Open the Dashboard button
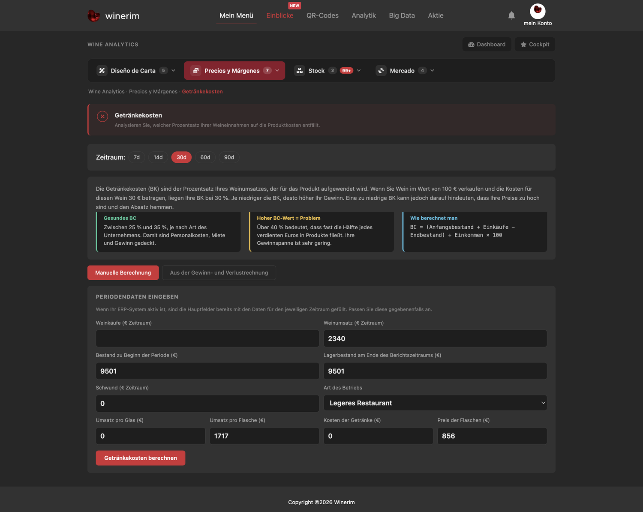643x512 pixels. click(x=487, y=45)
